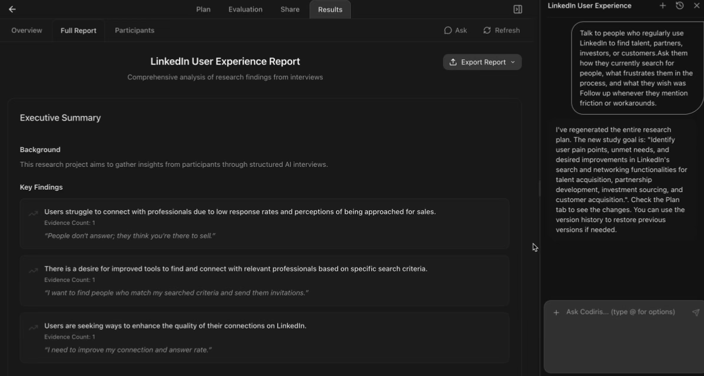The image size is (704, 376).
Task: Select finding about improved search tools
Action: (x=235, y=269)
